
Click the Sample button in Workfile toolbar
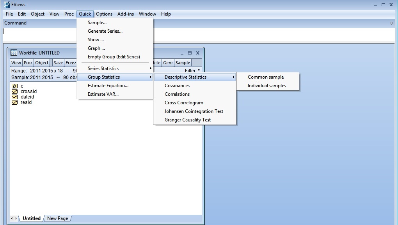point(183,63)
